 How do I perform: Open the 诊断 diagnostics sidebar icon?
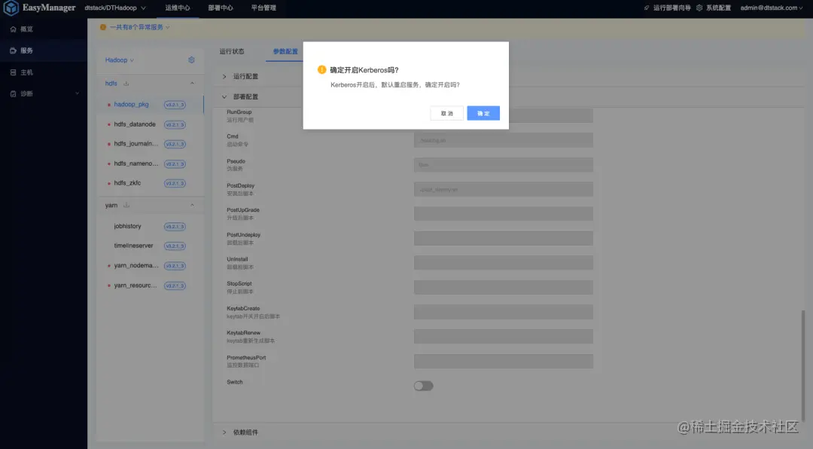pos(13,93)
